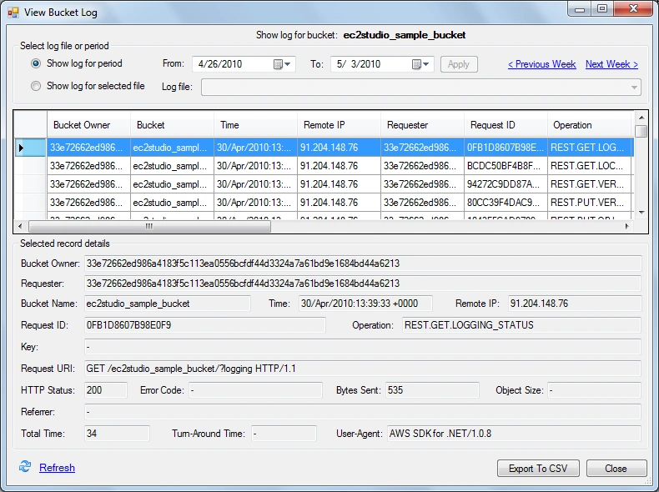Click horizontal scrollbar left arrow of log grid
The width and height of the screenshot is (659, 492).
[x=20, y=226]
